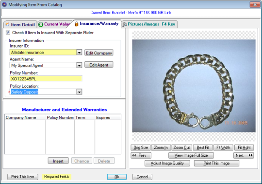Click the Zoom Out button
The height and width of the screenshot is (184, 262).
(x=181, y=147)
